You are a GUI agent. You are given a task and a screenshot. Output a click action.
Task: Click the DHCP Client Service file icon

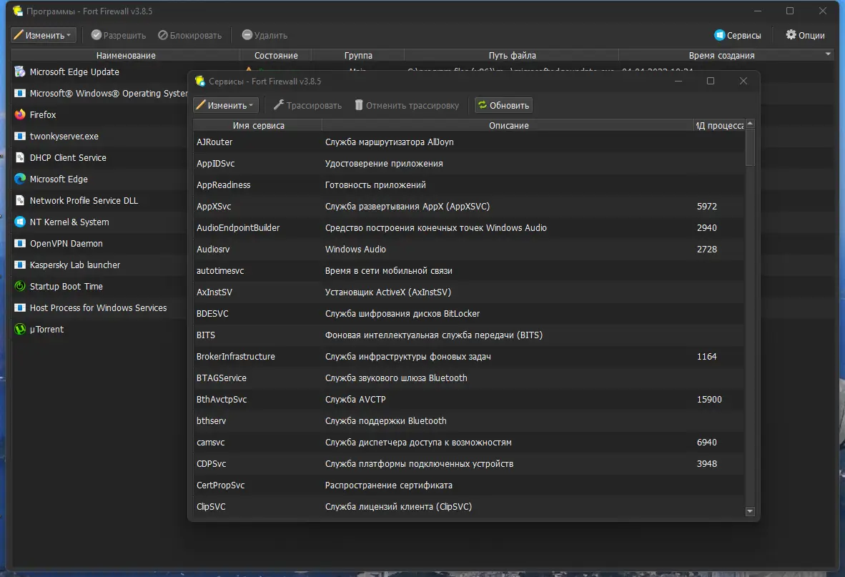20,158
